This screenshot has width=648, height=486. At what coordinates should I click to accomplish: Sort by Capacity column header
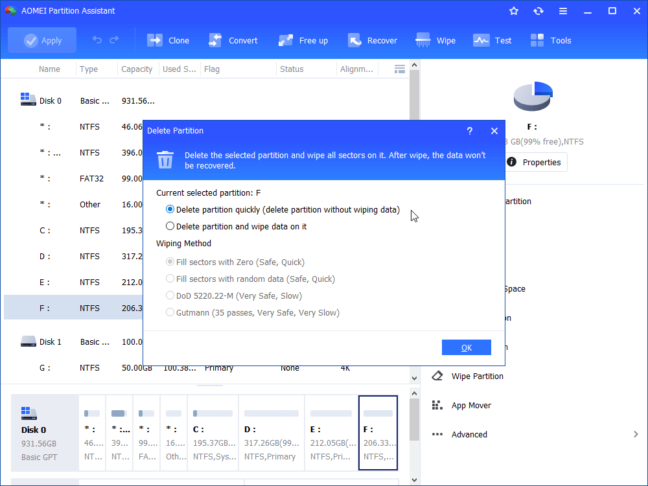coord(137,69)
